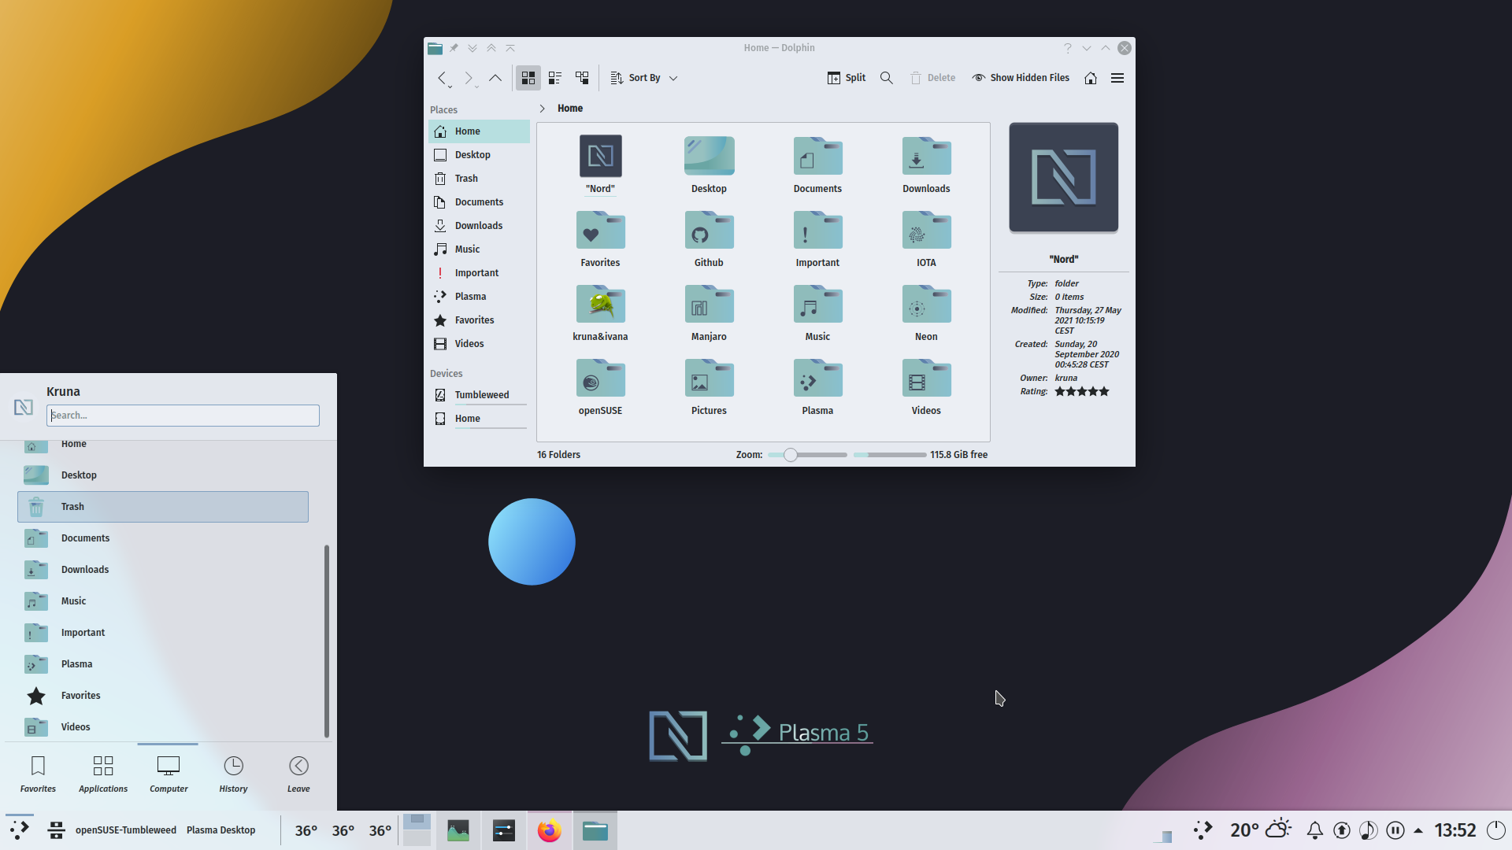
Task: Expand the breadcrumb chevron before Home
Action: coord(543,109)
